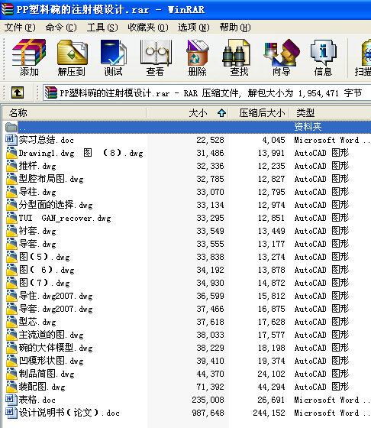Click the AutoCAD icon of 推杆.dwg
Viewport: 371px width, 428px height.
point(11,166)
